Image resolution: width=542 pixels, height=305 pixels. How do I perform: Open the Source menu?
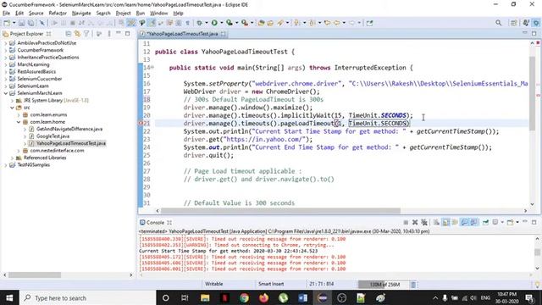coord(36,14)
